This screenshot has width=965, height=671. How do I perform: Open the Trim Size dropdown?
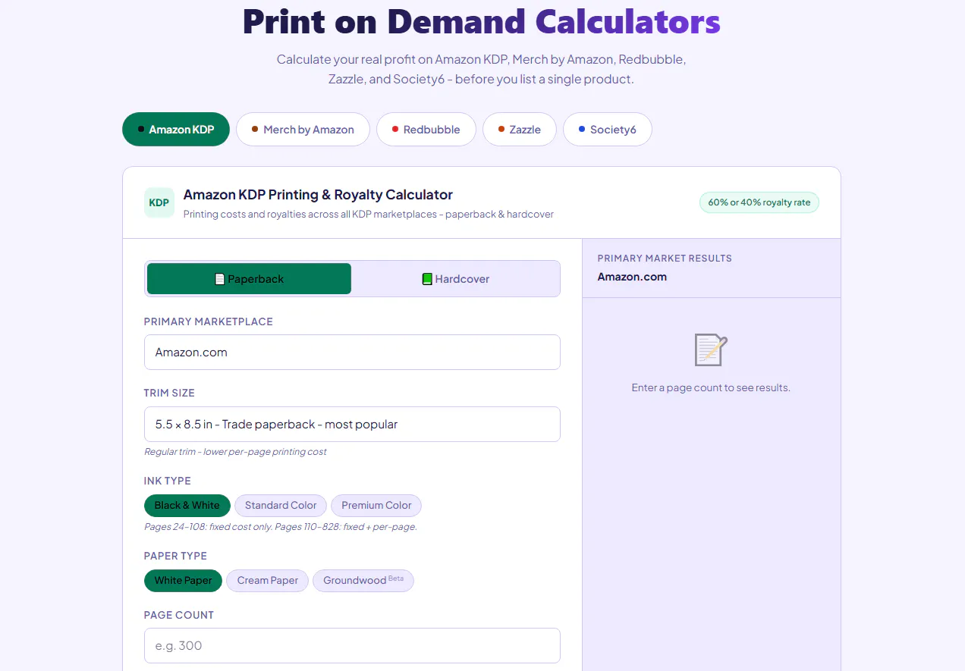click(x=352, y=425)
